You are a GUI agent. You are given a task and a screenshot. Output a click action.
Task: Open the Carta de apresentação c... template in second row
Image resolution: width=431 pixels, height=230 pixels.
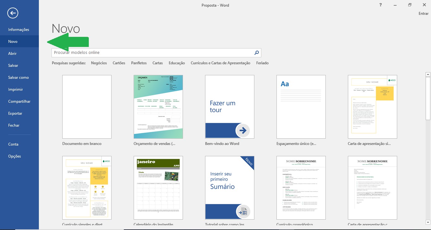click(x=373, y=188)
